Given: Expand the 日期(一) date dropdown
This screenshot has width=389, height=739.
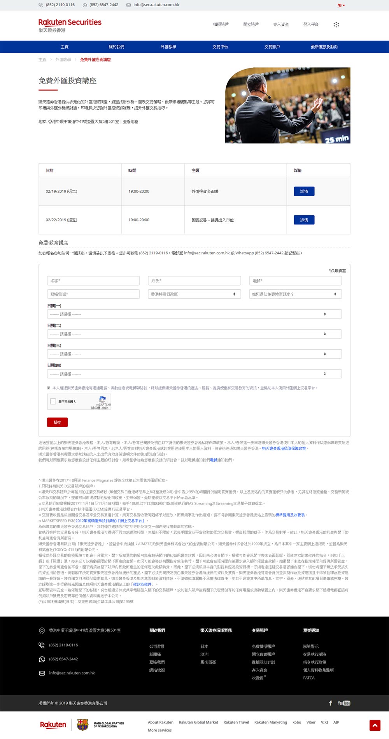Looking at the screenshot, I should 194,314.
